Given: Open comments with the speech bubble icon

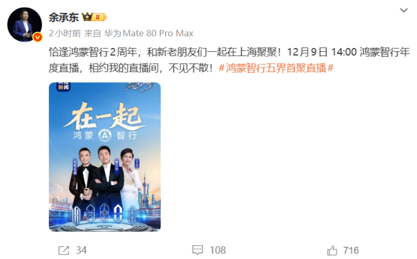Looking at the screenshot, I should point(198,250).
